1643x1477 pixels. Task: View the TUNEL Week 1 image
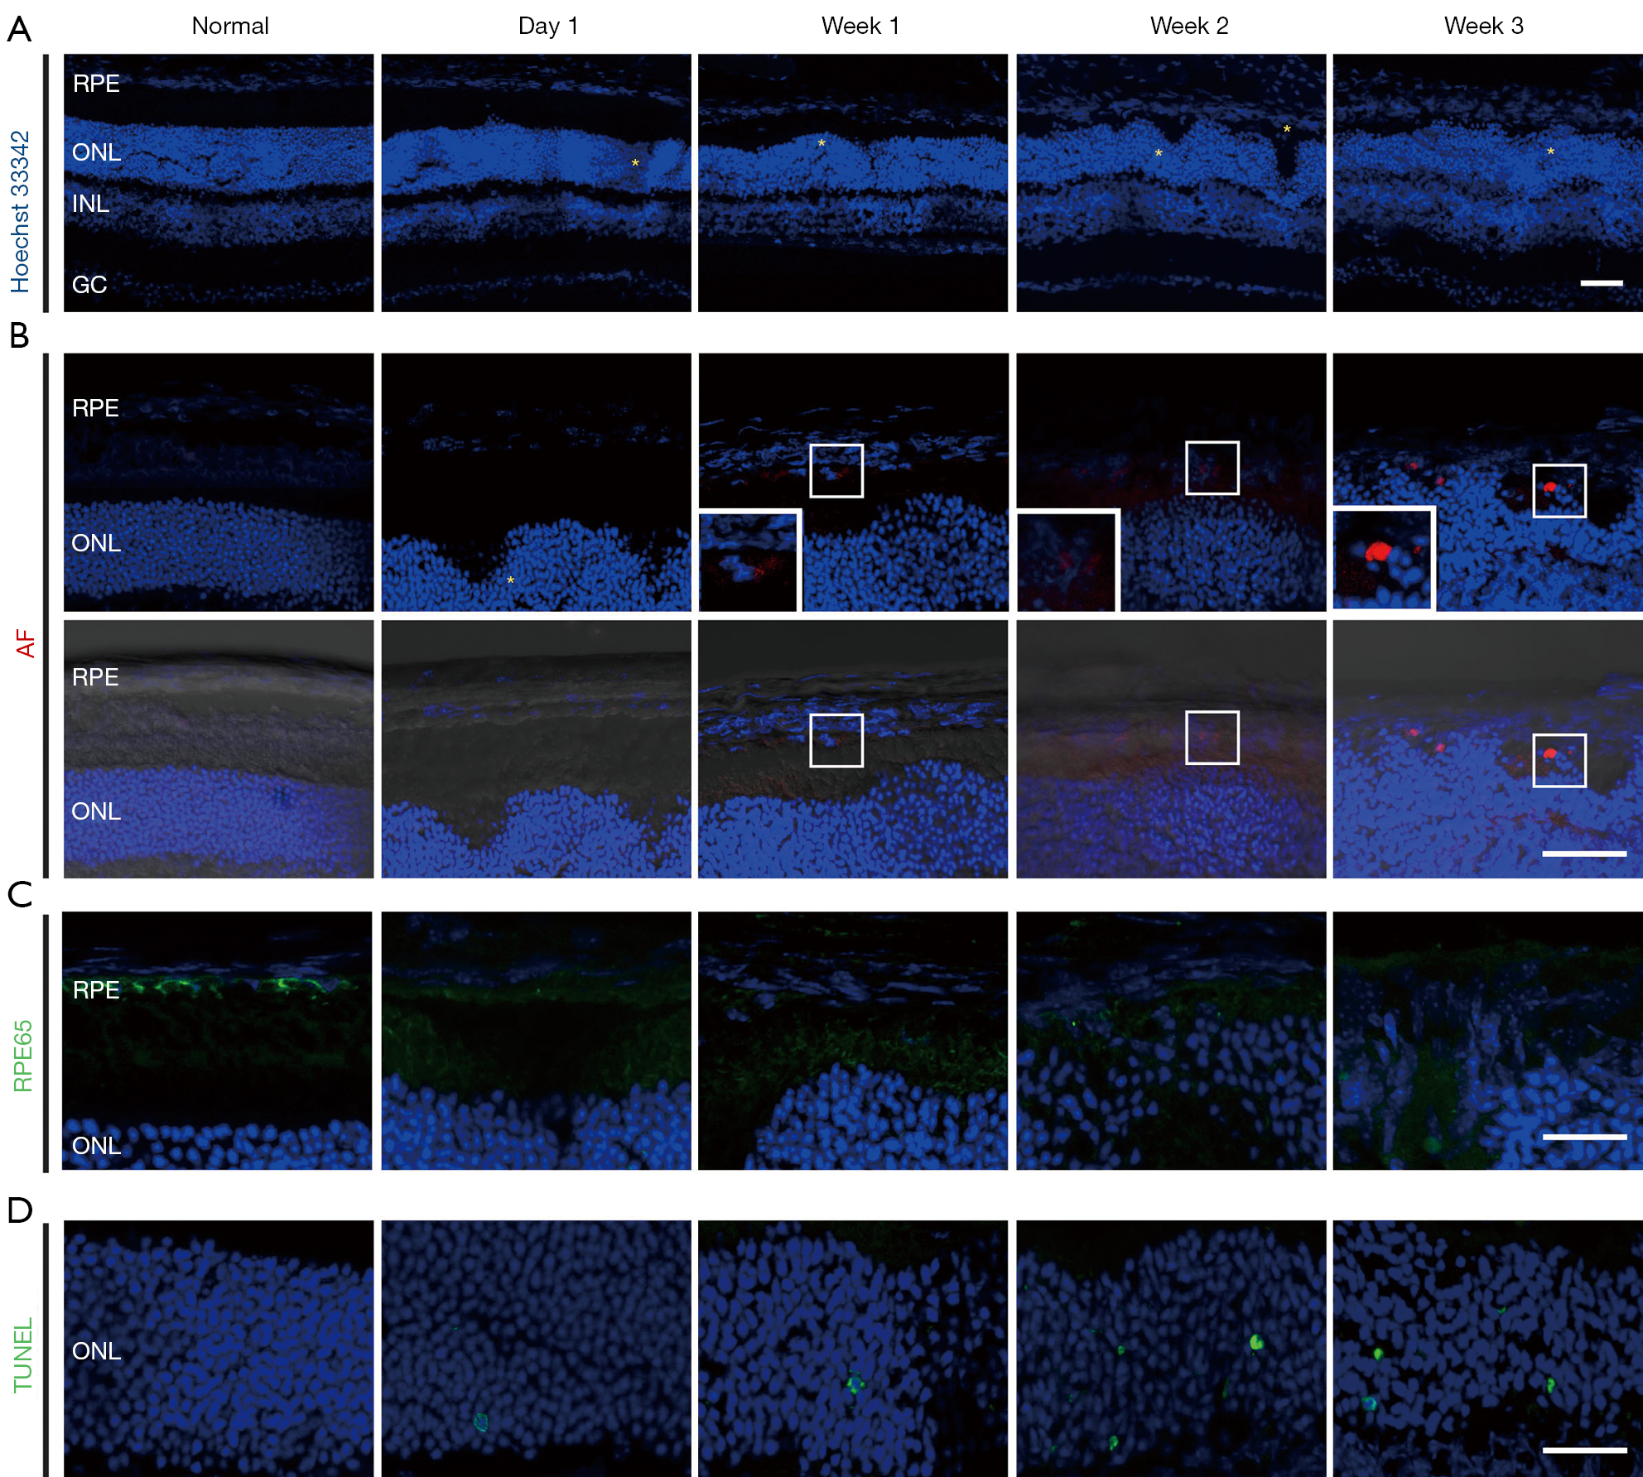click(853, 1349)
